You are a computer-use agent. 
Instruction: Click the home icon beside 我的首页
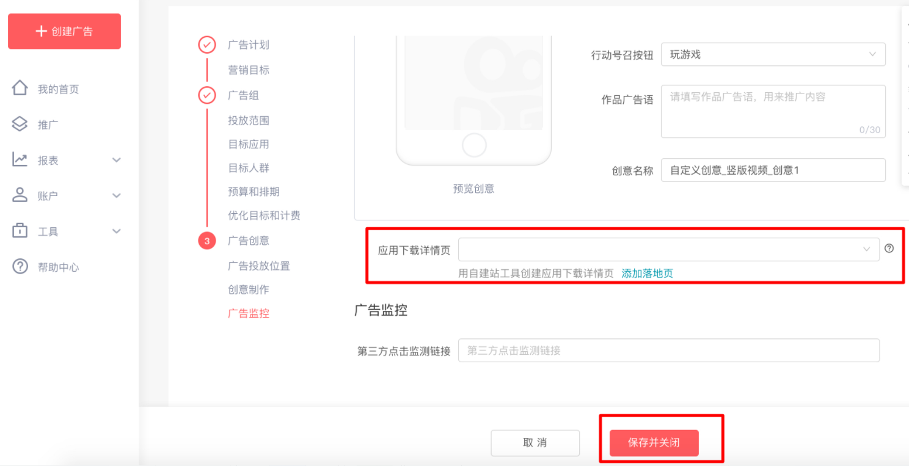[20, 88]
